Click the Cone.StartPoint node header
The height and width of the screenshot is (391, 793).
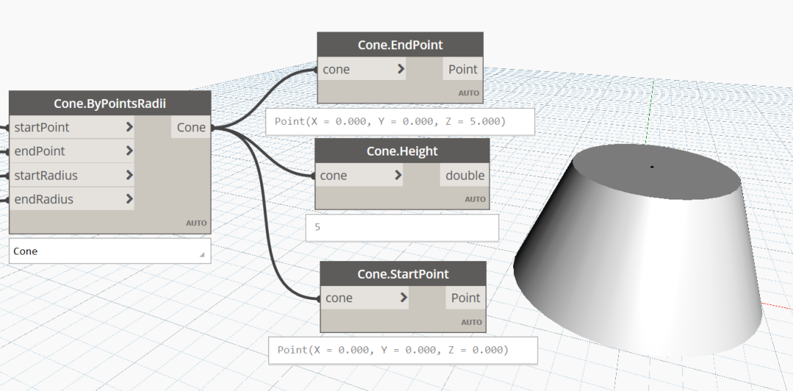(403, 274)
